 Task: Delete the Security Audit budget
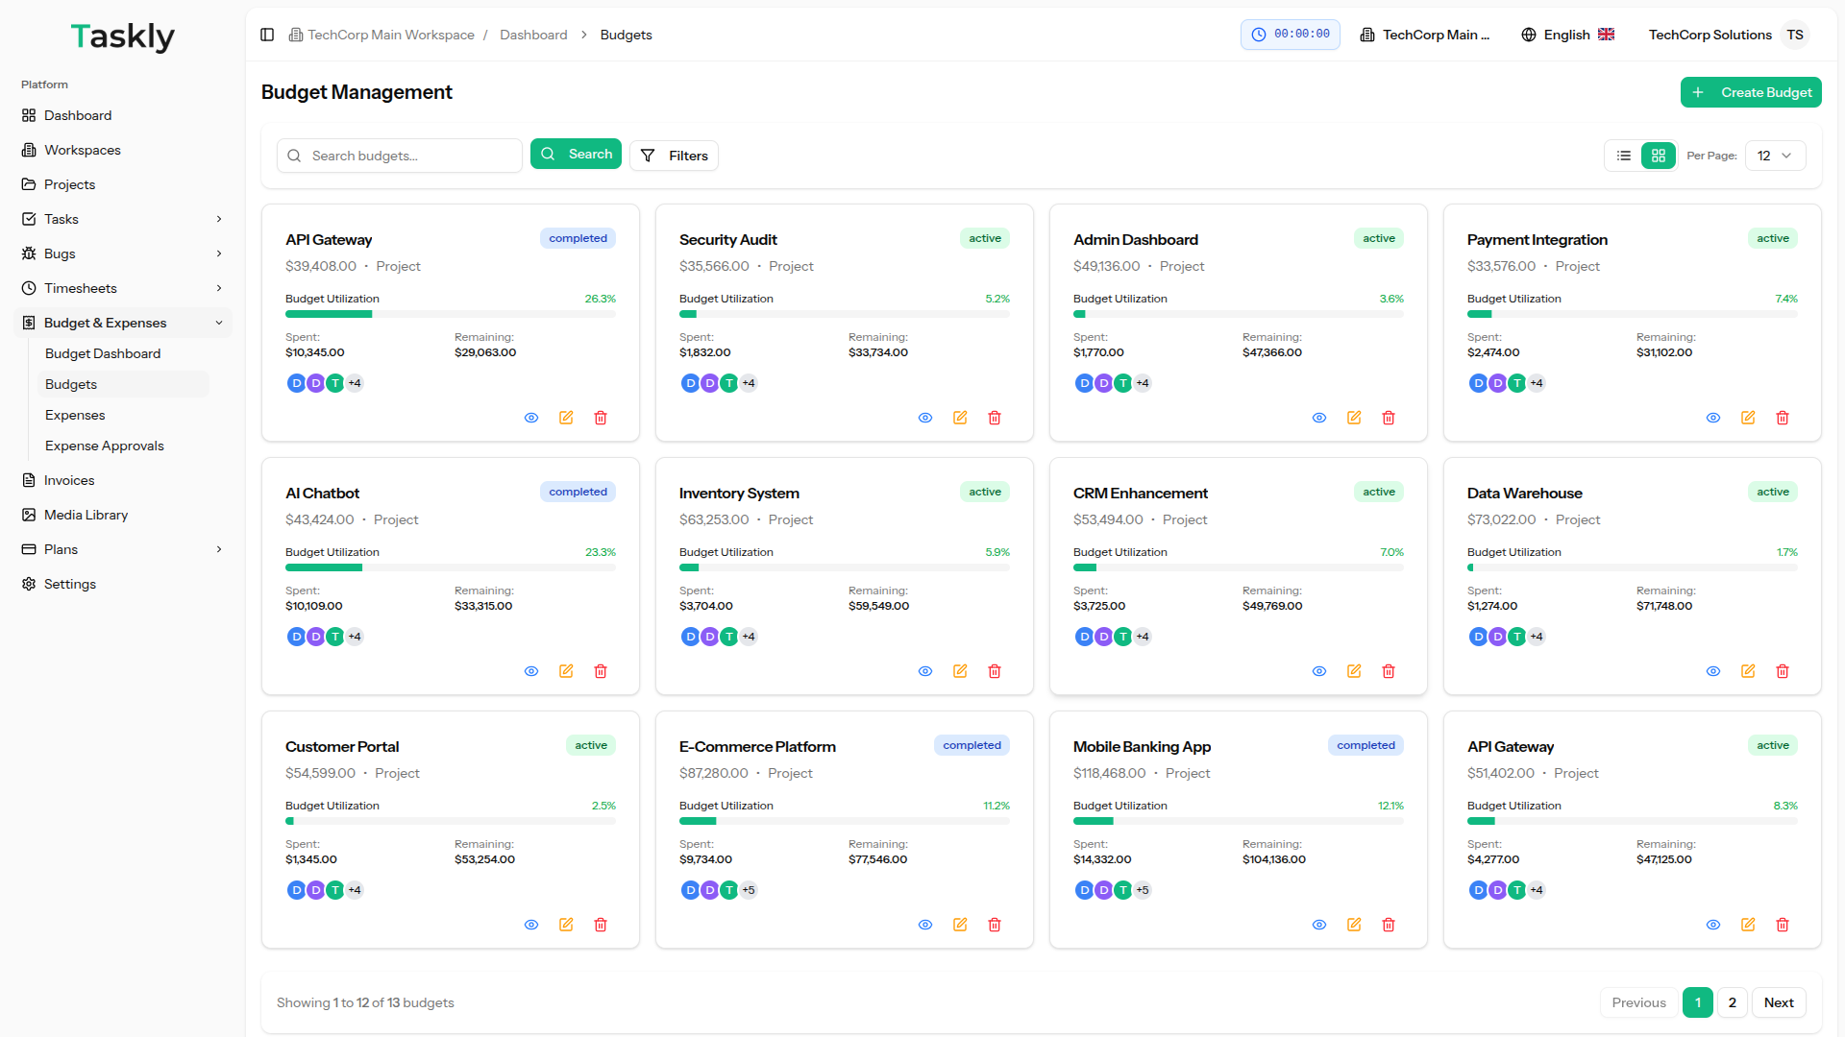995,418
